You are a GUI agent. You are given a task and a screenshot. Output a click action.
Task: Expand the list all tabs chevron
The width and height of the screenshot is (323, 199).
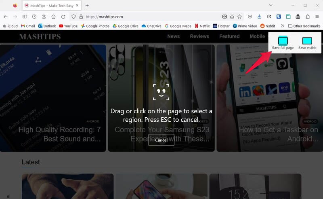coord(271,5)
